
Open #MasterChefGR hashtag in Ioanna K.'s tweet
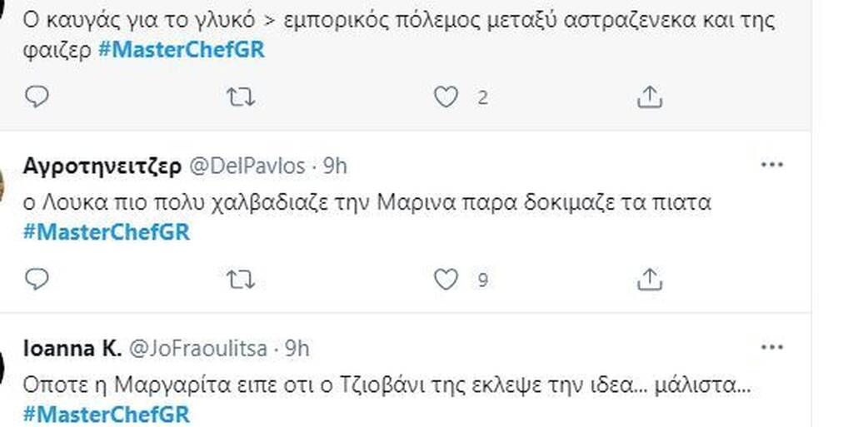107,414
